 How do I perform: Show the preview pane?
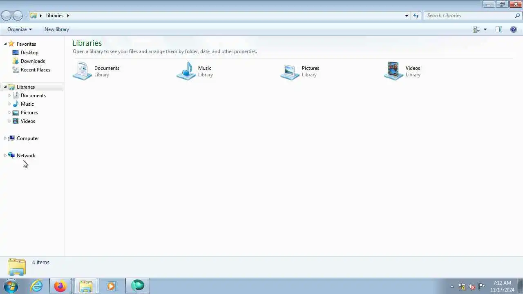tap(499, 29)
